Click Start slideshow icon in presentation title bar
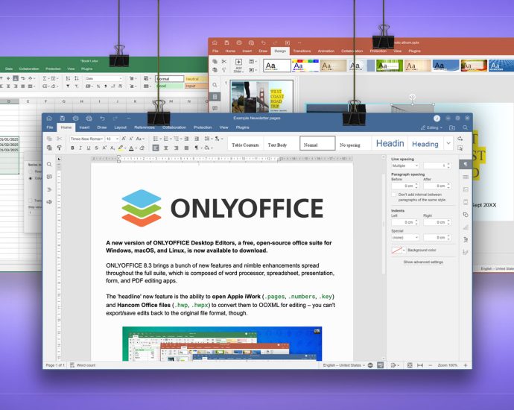 (x=287, y=42)
